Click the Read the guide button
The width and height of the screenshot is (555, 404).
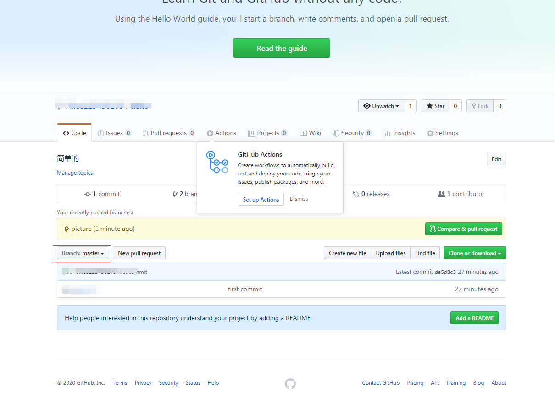click(x=282, y=48)
